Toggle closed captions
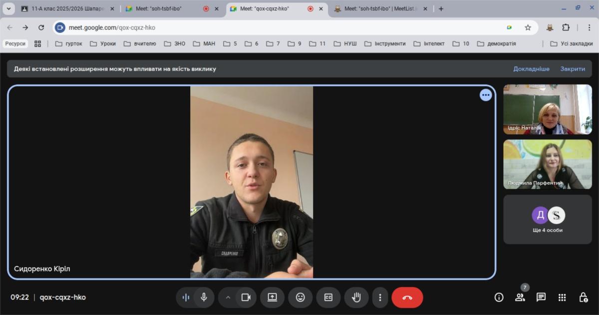 click(x=328, y=297)
